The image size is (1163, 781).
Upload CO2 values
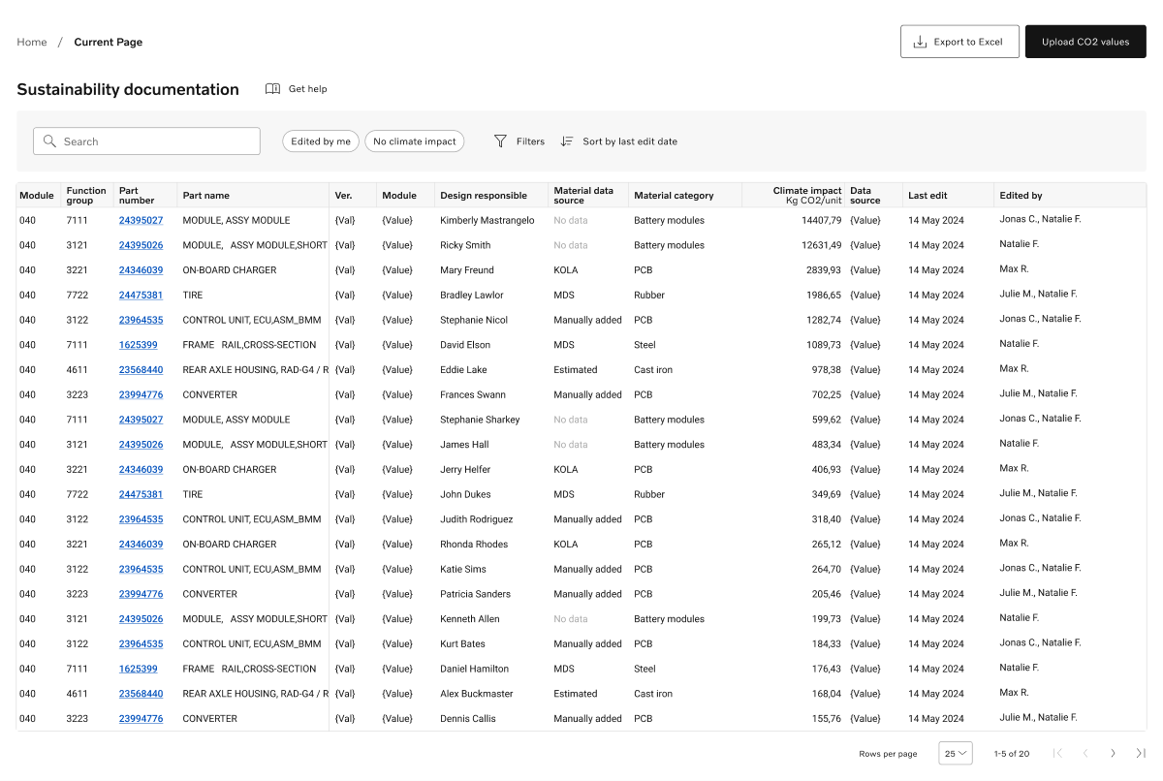click(x=1085, y=42)
